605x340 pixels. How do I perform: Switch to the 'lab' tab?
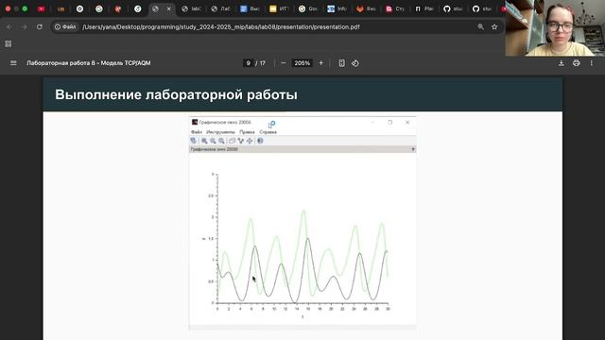[x=191, y=8]
